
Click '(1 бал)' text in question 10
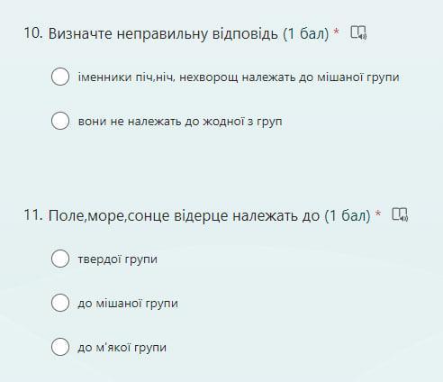click(306, 33)
